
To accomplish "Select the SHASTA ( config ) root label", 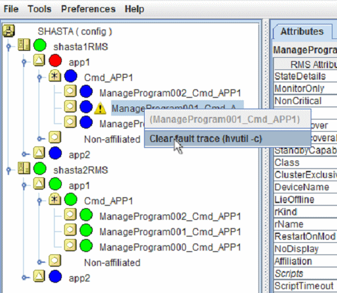I will click(x=75, y=31).
